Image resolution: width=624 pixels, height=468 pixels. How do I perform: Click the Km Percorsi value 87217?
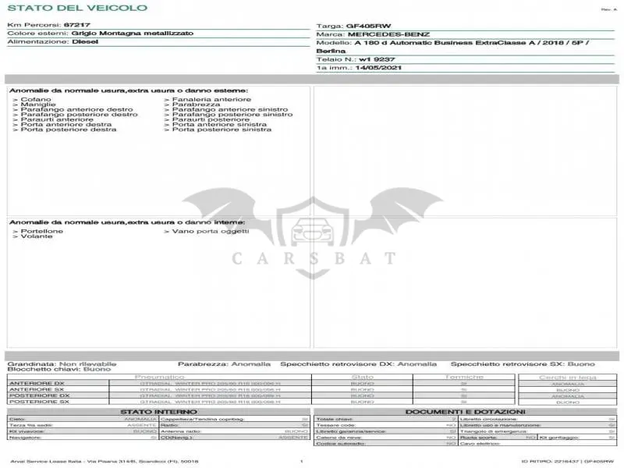tap(77, 25)
